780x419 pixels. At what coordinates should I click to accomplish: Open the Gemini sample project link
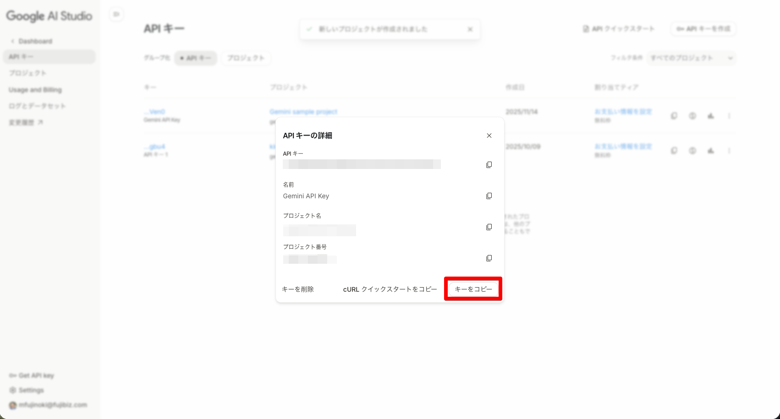304,111
